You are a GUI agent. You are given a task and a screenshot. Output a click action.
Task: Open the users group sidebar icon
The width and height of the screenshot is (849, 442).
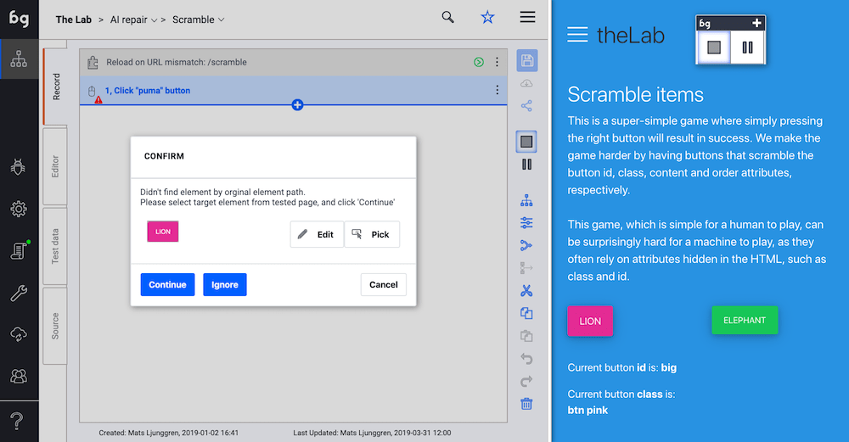pyautogui.click(x=19, y=376)
